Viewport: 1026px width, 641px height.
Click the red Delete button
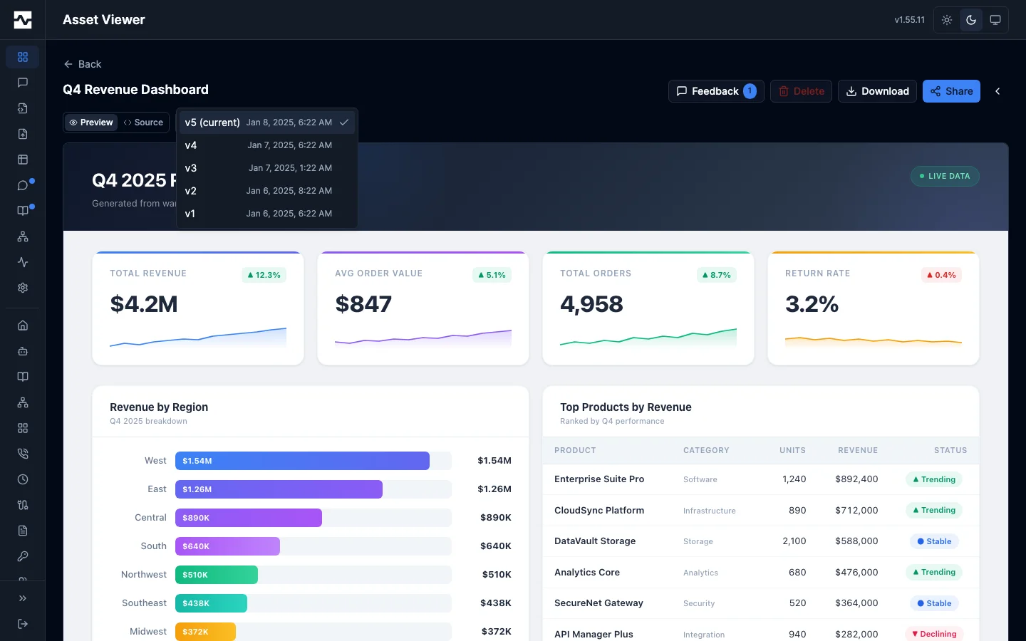pyautogui.click(x=801, y=91)
